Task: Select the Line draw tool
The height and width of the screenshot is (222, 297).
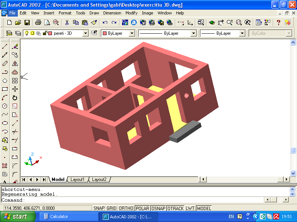Action: pyautogui.click(x=5, y=47)
